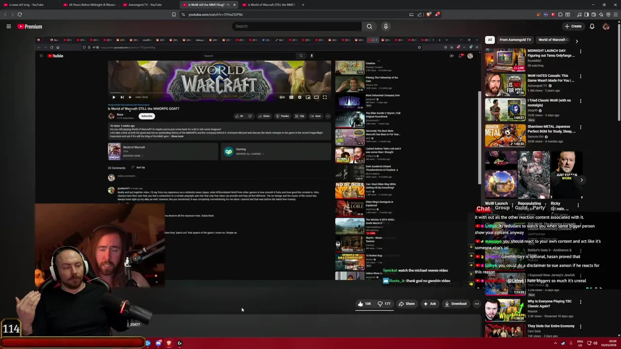Click the network icon in the system tray
Image resolution: width=621 pixels, height=349 pixels.
(x=588, y=343)
